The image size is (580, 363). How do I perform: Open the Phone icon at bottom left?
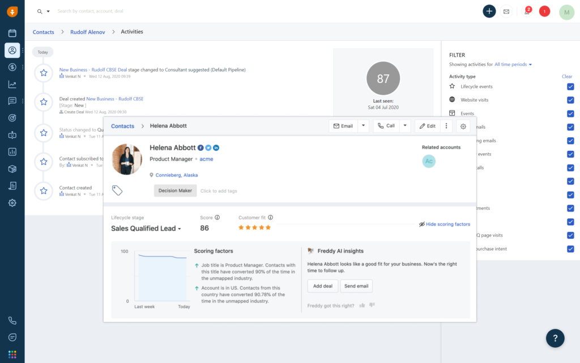click(12, 320)
